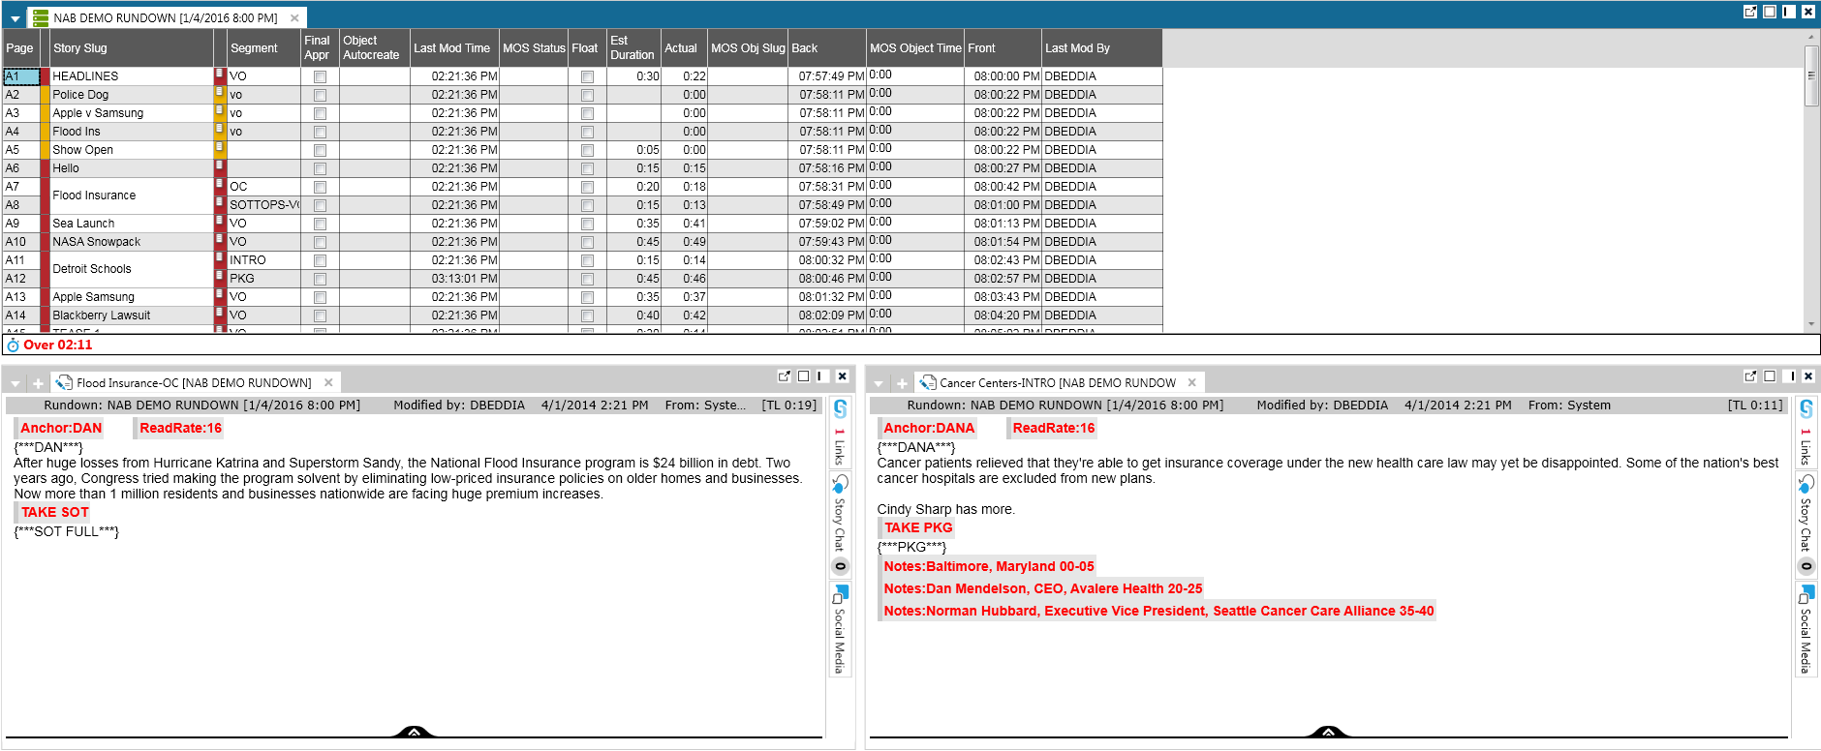Click rundown scrollbar up arrow
The width and height of the screenshot is (1821, 751).
point(1811,37)
